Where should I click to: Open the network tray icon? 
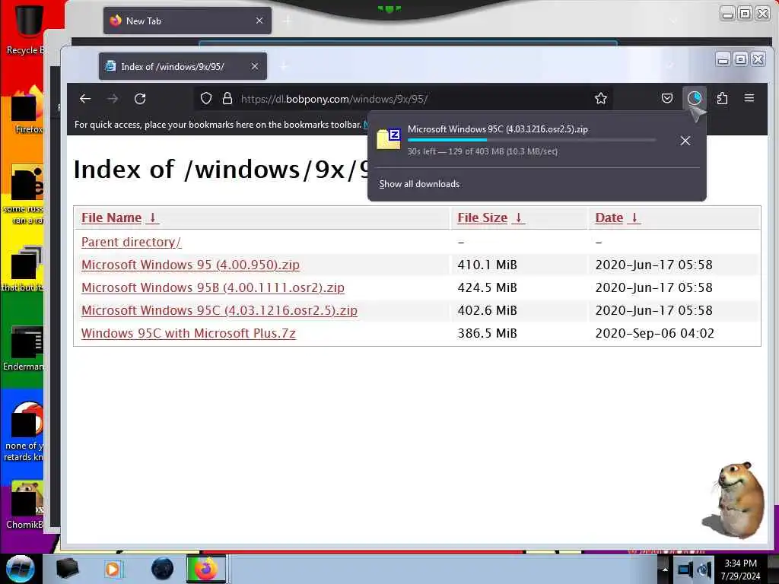click(x=685, y=569)
